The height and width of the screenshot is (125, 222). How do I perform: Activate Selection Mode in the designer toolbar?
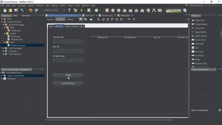81,19
